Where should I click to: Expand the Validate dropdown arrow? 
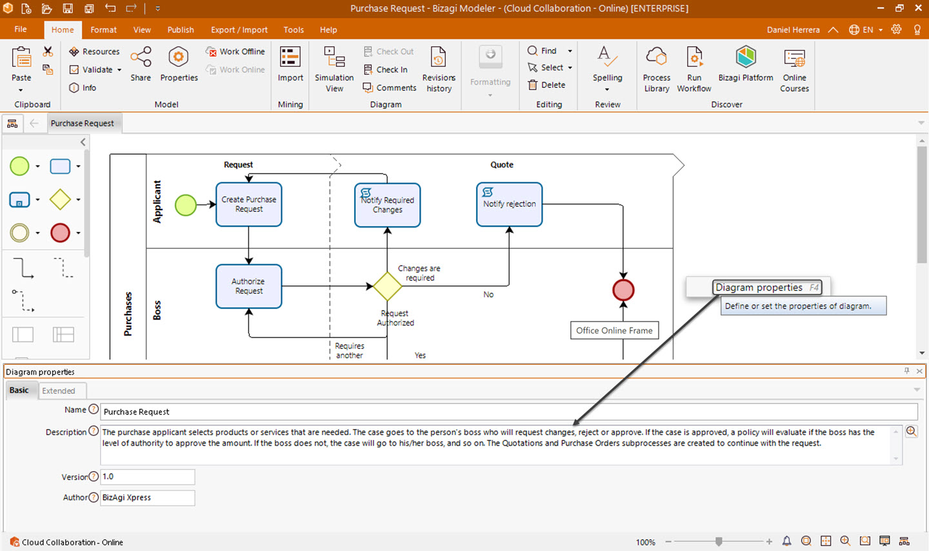tap(119, 70)
